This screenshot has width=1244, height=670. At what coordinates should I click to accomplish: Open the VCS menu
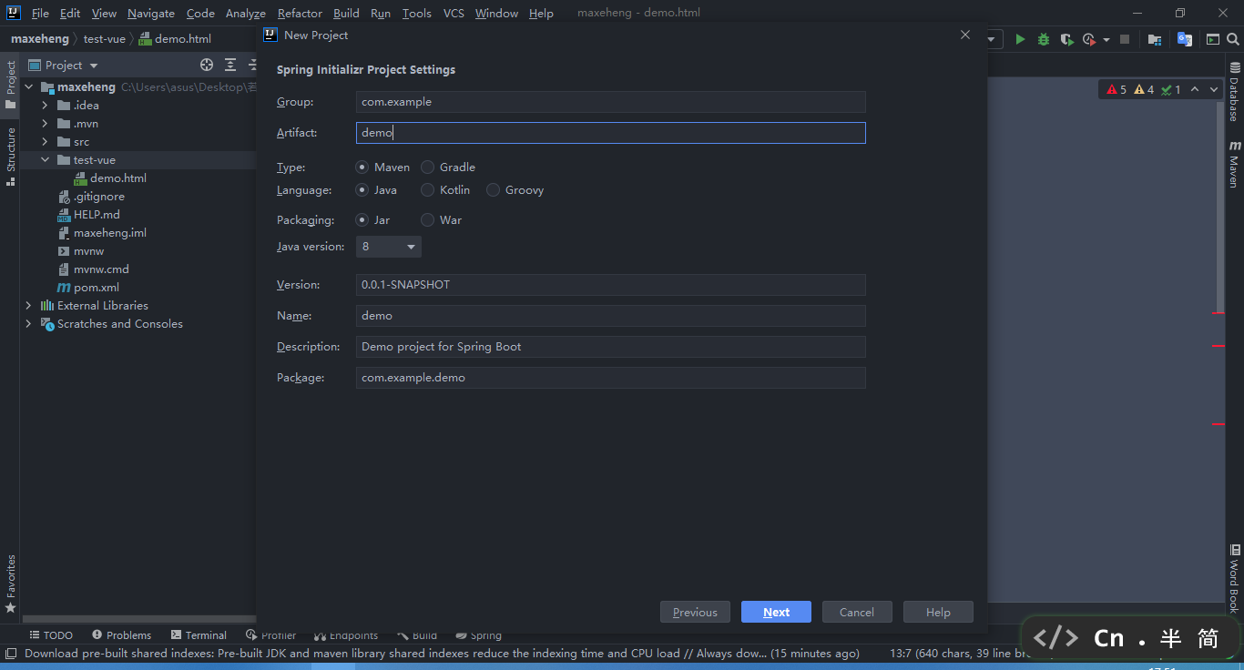[x=454, y=13]
